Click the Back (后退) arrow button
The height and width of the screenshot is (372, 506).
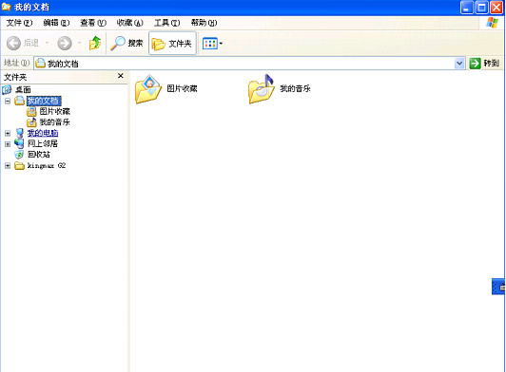click(14, 43)
